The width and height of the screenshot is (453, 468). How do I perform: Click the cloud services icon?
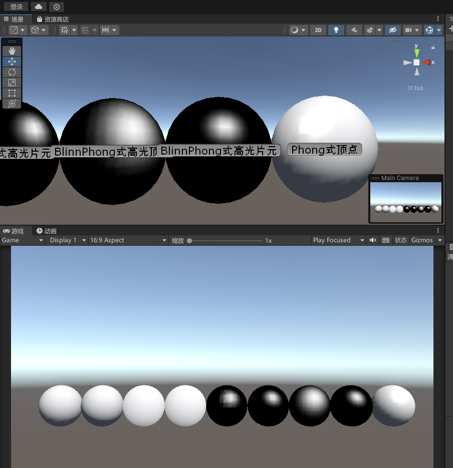(39, 7)
